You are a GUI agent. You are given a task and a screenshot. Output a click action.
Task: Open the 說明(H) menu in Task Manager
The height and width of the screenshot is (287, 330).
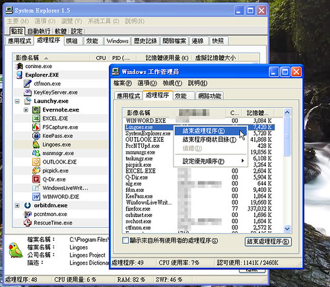pos(197,83)
